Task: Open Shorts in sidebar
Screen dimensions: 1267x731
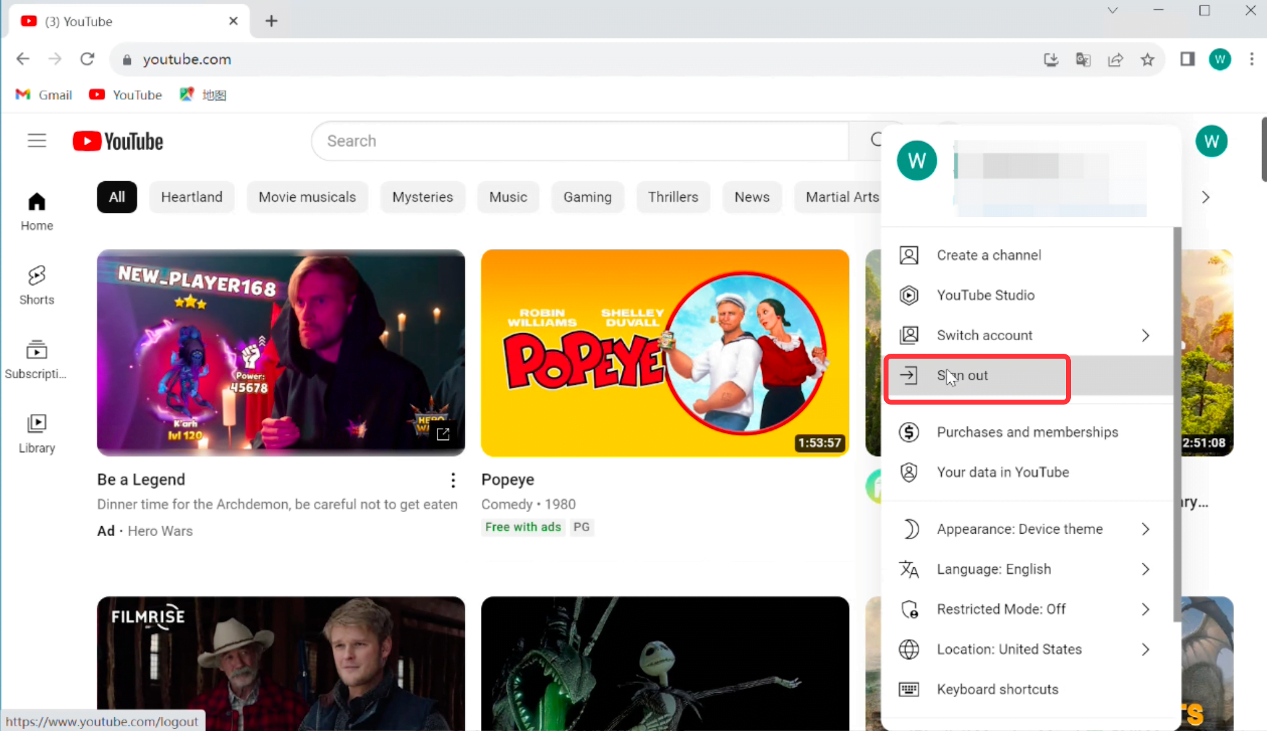Action: point(37,285)
